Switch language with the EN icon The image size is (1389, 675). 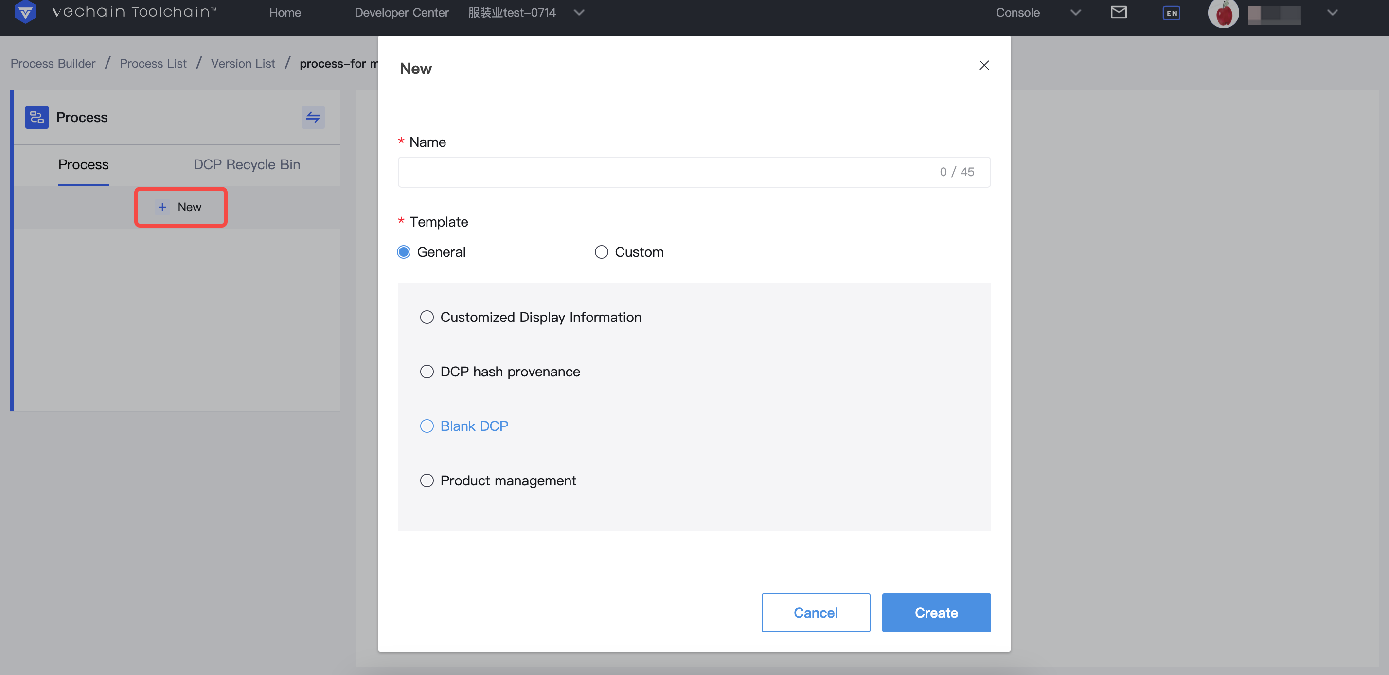tap(1171, 13)
